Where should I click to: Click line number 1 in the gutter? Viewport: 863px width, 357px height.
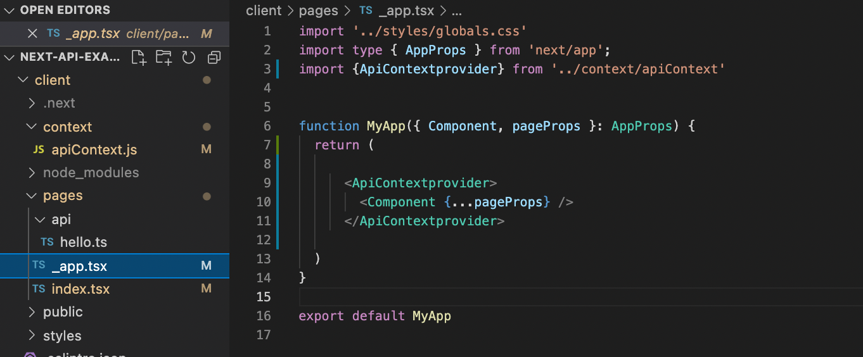coord(267,31)
